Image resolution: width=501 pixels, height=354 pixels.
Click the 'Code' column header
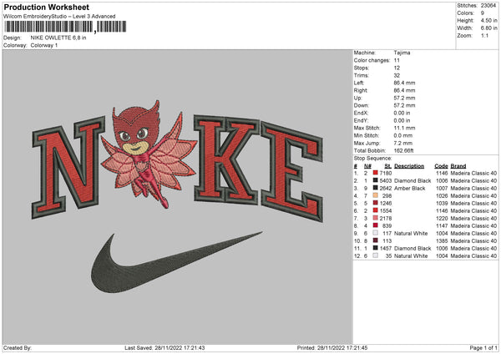coord(441,166)
